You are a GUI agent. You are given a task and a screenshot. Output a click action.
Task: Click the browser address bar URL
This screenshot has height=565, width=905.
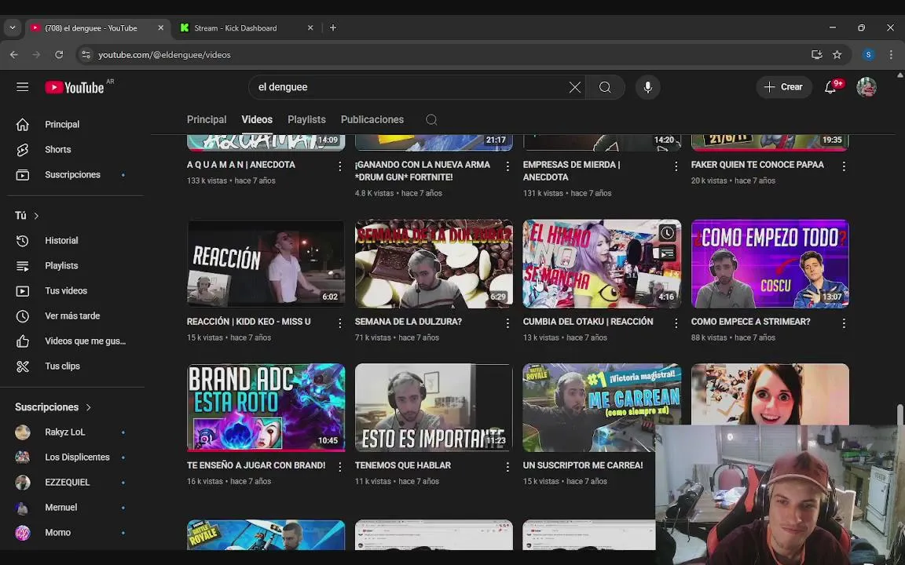point(164,55)
